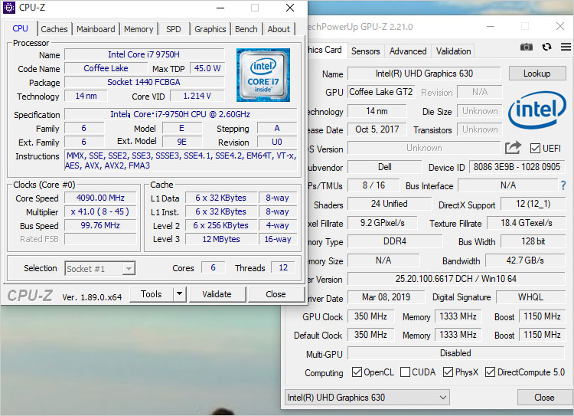Switch to the Caches tab

(54, 29)
